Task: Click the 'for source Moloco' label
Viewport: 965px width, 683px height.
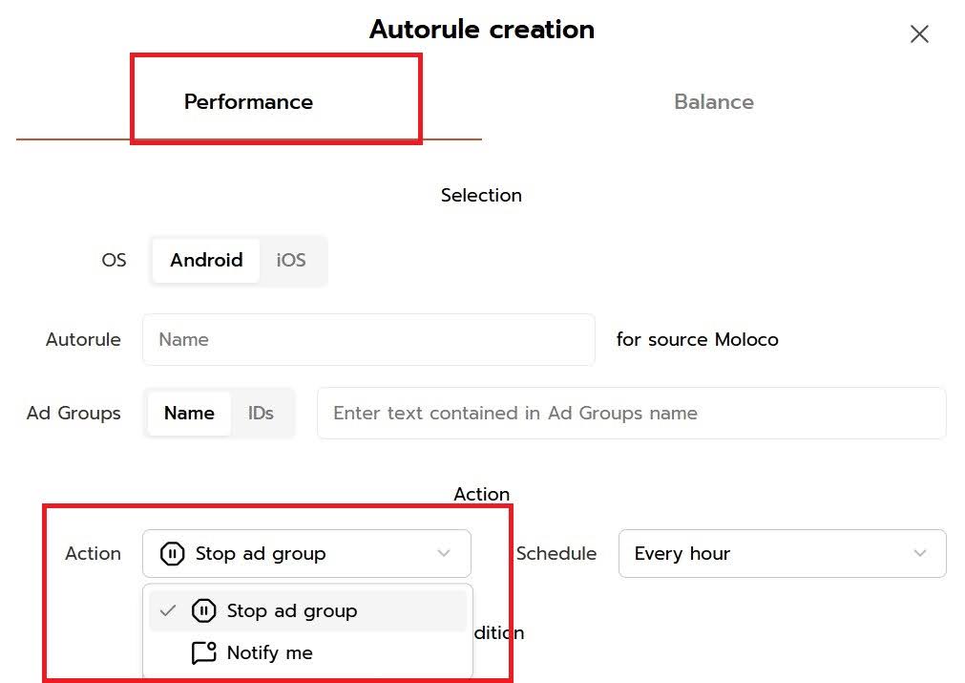Action: pyautogui.click(x=697, y=340)
